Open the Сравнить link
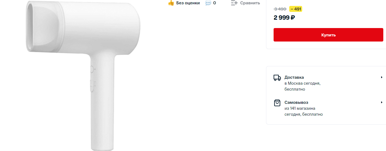This screenshot has width=386, height=151. [x=250, y=3]
